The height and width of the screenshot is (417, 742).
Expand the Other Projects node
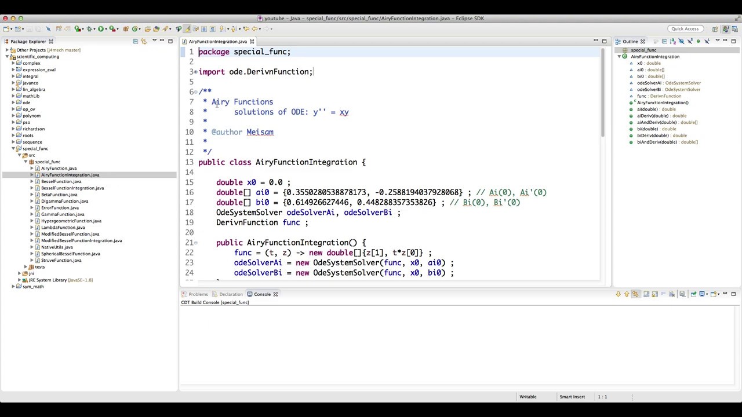[7, 50]
